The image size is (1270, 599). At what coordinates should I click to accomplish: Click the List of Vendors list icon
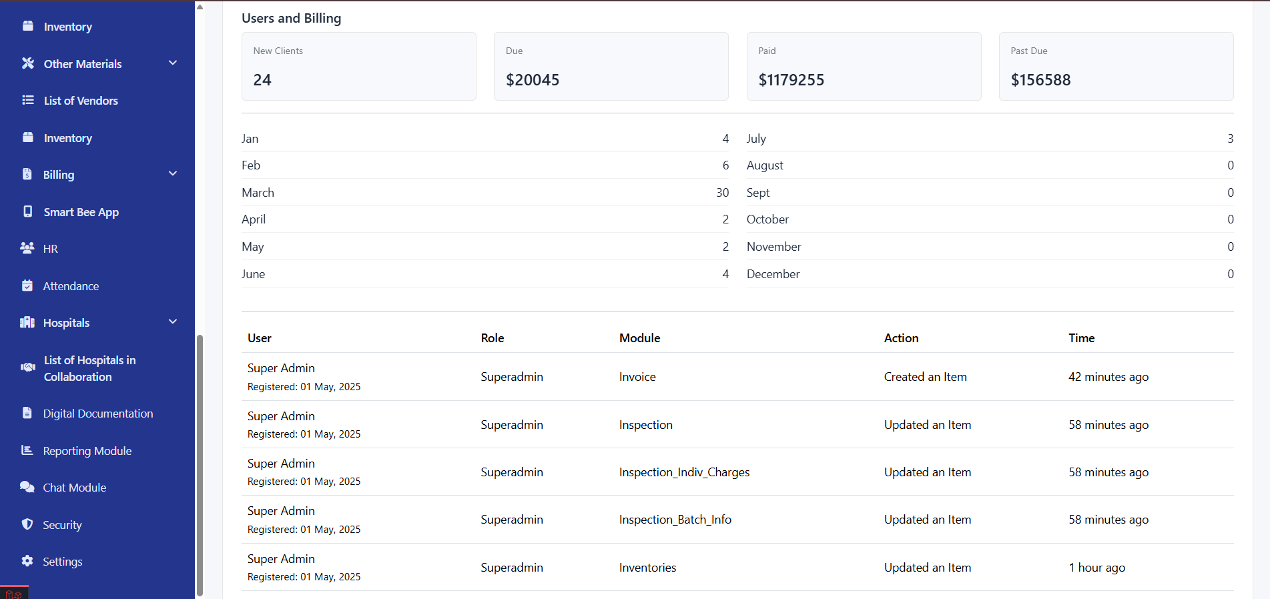27,100
